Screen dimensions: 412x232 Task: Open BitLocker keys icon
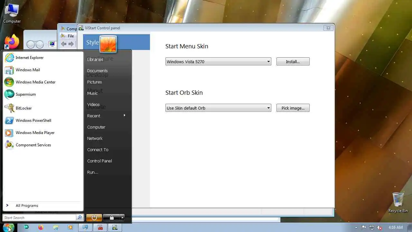(x=9, y=108)
